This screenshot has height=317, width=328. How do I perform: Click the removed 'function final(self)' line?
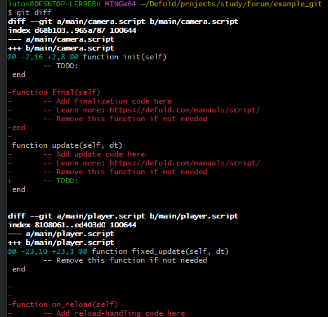coord(54,92)
